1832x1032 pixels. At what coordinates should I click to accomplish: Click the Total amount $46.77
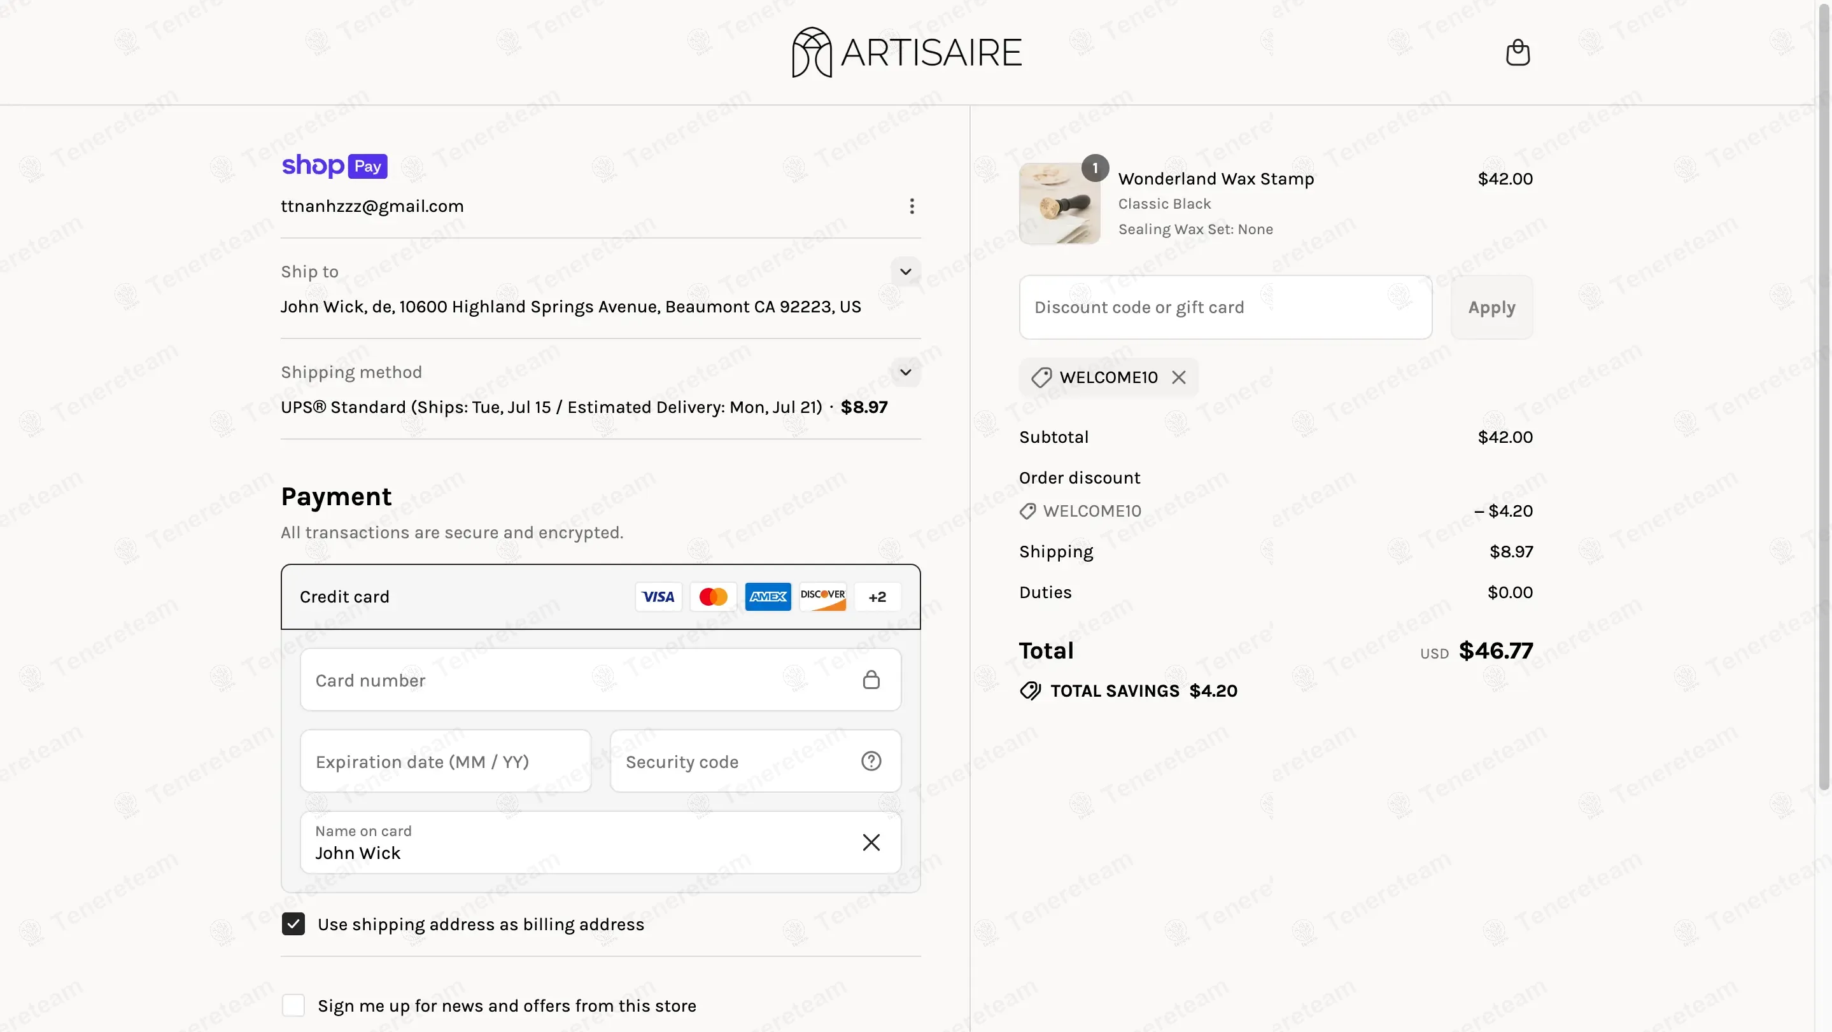pyautogui.click(x=1496, y=651)
